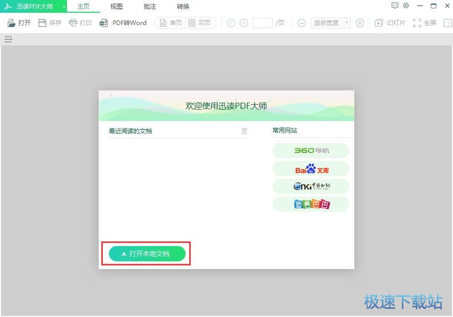453x317 pixels.
Task: Switch to the 视图 tab
Action: point(116,7)
